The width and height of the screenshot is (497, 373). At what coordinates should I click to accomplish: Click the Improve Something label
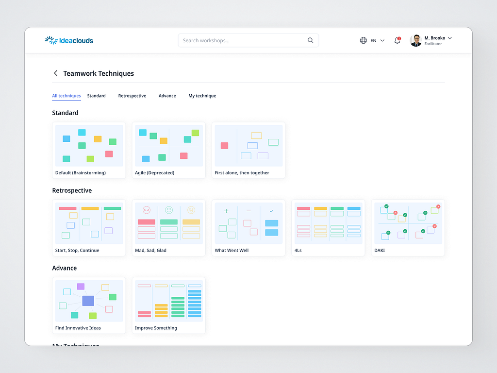click(156, 328)
